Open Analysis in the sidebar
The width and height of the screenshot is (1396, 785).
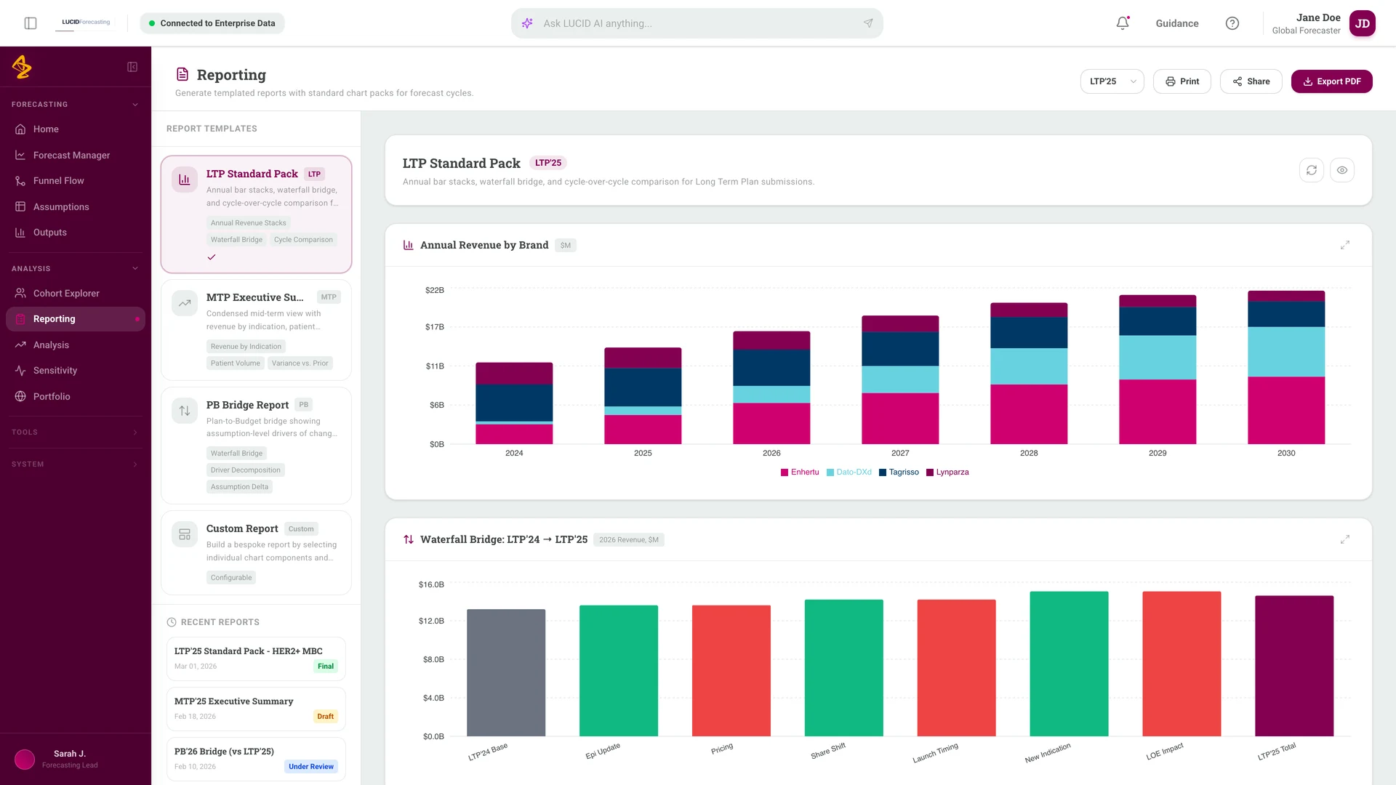click(76, 345)
